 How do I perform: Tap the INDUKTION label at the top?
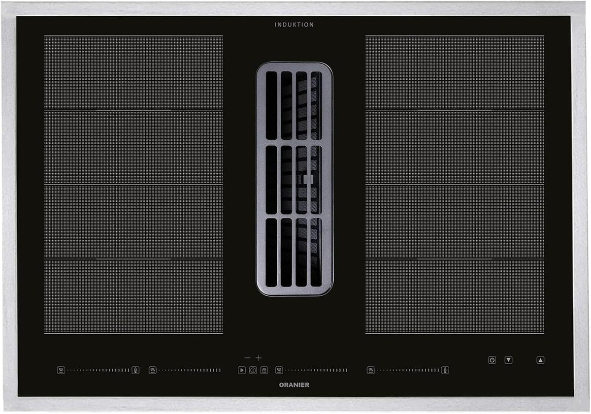click(x=295, y=25)
